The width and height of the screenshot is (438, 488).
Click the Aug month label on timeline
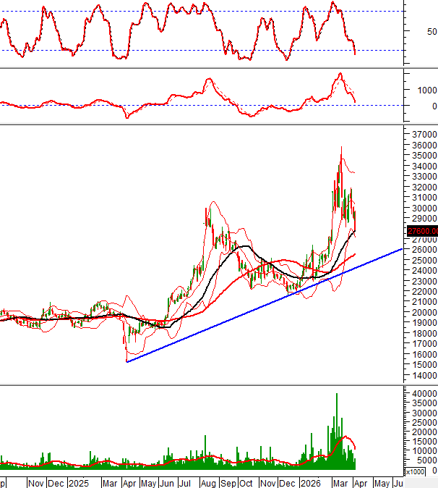pyautogui.click(x=207, y=482)
